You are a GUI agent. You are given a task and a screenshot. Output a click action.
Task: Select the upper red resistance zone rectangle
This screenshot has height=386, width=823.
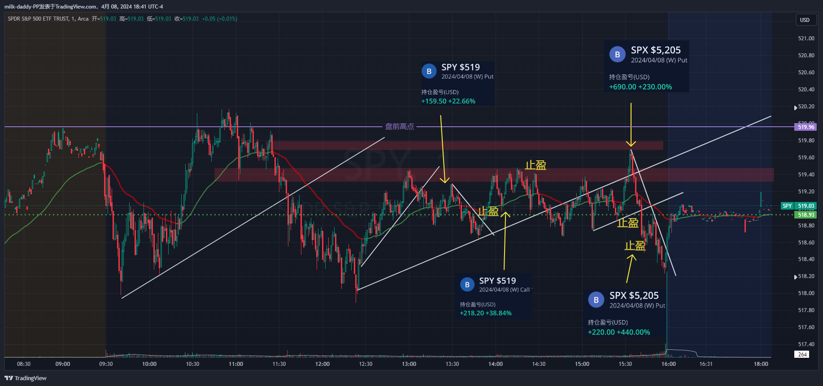(466, 146)
